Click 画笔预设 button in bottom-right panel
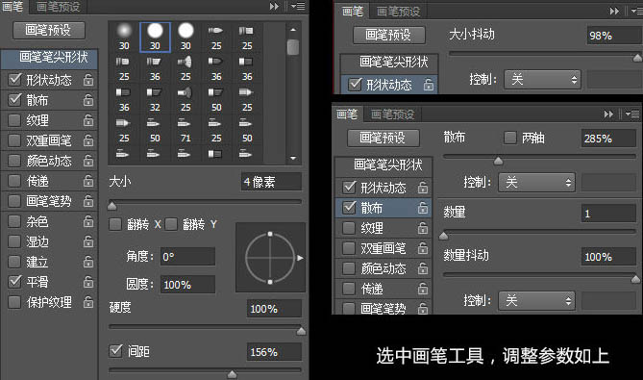This screenshot has height=380, width=643. point(383,138)
